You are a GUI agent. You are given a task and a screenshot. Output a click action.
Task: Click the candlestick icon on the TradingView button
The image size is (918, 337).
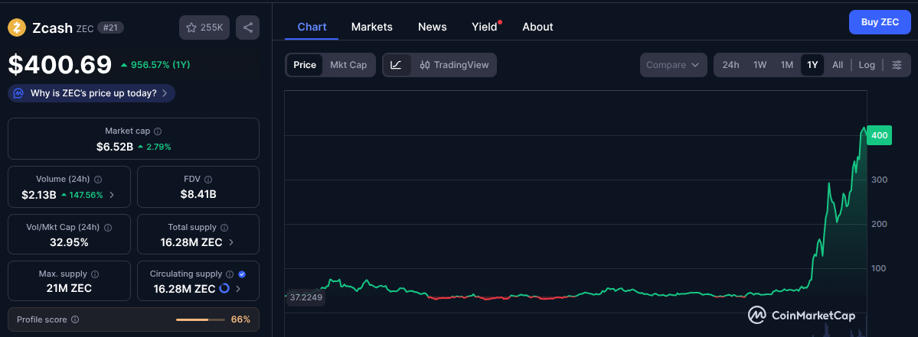pyautogui.click(x=425, y=65)
